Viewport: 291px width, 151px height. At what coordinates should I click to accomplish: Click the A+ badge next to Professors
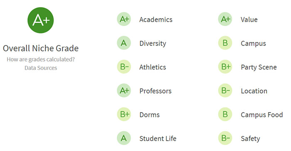[x=124, y=91]
